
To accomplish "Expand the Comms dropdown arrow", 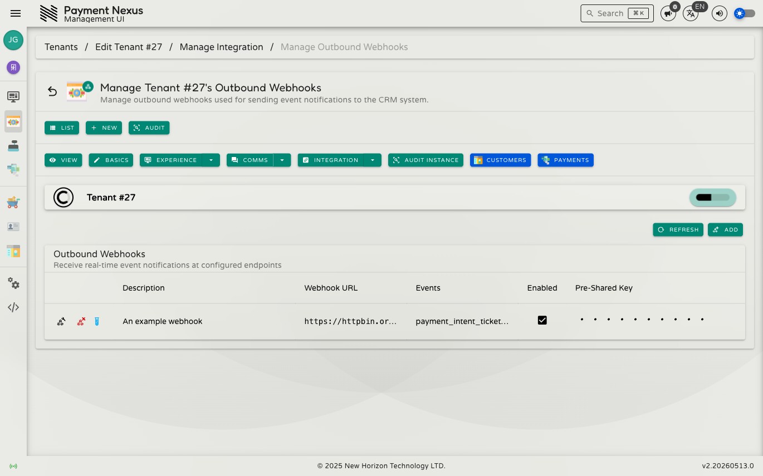I will (282, 160).
